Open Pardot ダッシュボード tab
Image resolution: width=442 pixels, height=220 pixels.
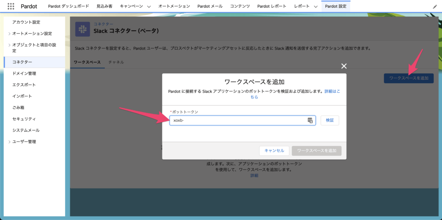coord(69,6)
